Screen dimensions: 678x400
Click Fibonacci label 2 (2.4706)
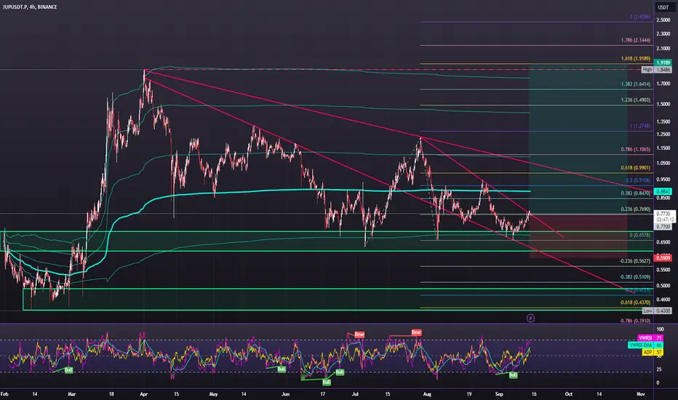click(640, 17)
